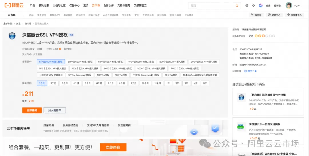
Task: Open 提交工单 link
Action: [x=252, y=71]
